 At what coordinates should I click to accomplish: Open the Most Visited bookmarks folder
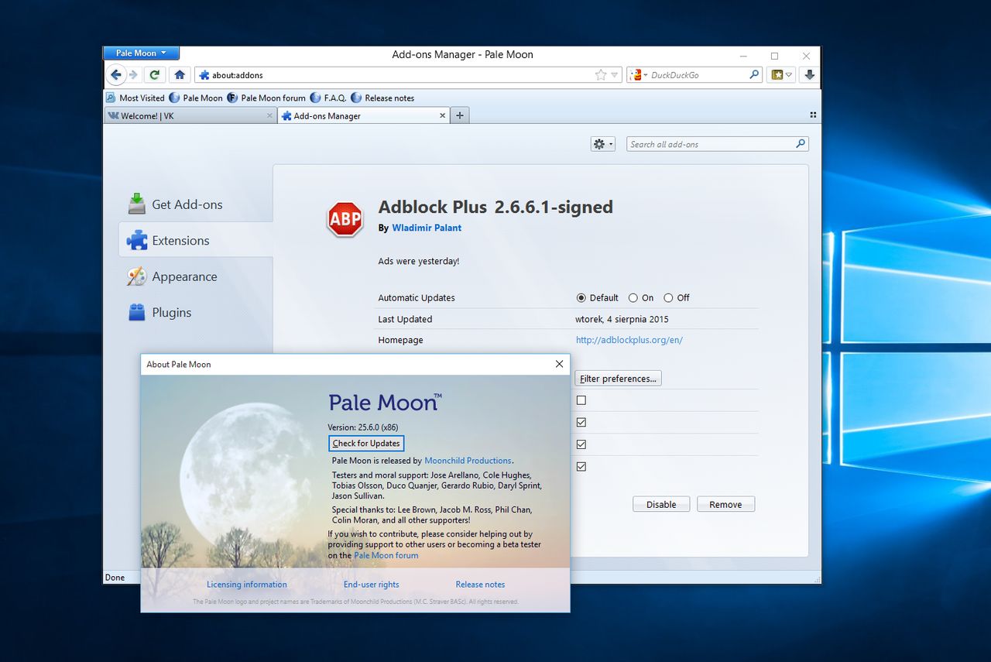[x=135, y=98]
